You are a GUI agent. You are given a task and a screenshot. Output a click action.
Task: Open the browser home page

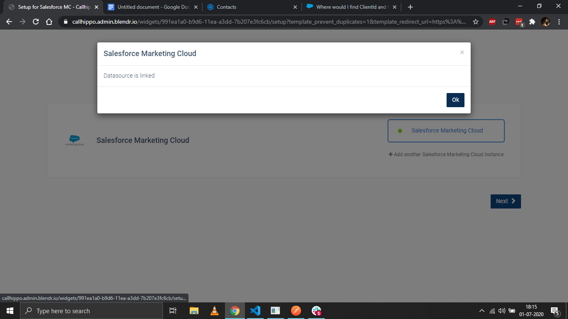(49, 22)
